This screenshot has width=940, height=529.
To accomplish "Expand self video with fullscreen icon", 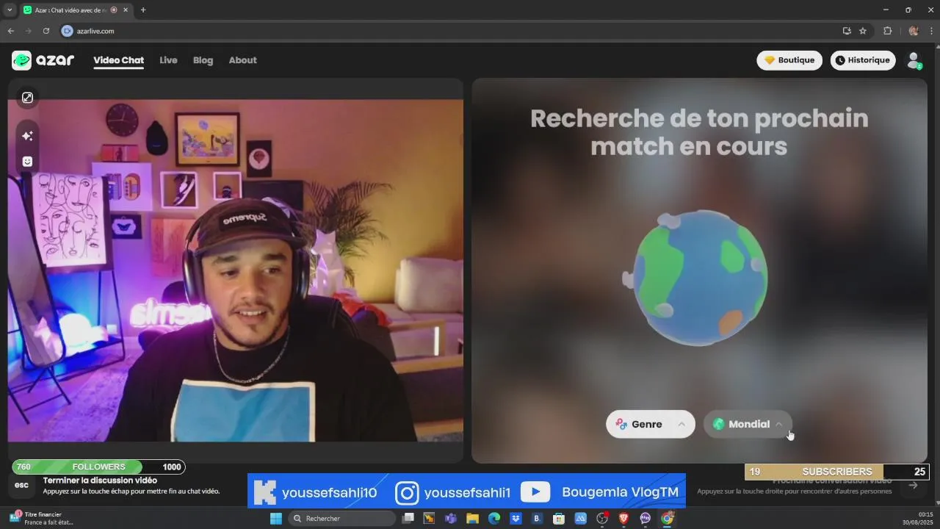I will (27, 98).
